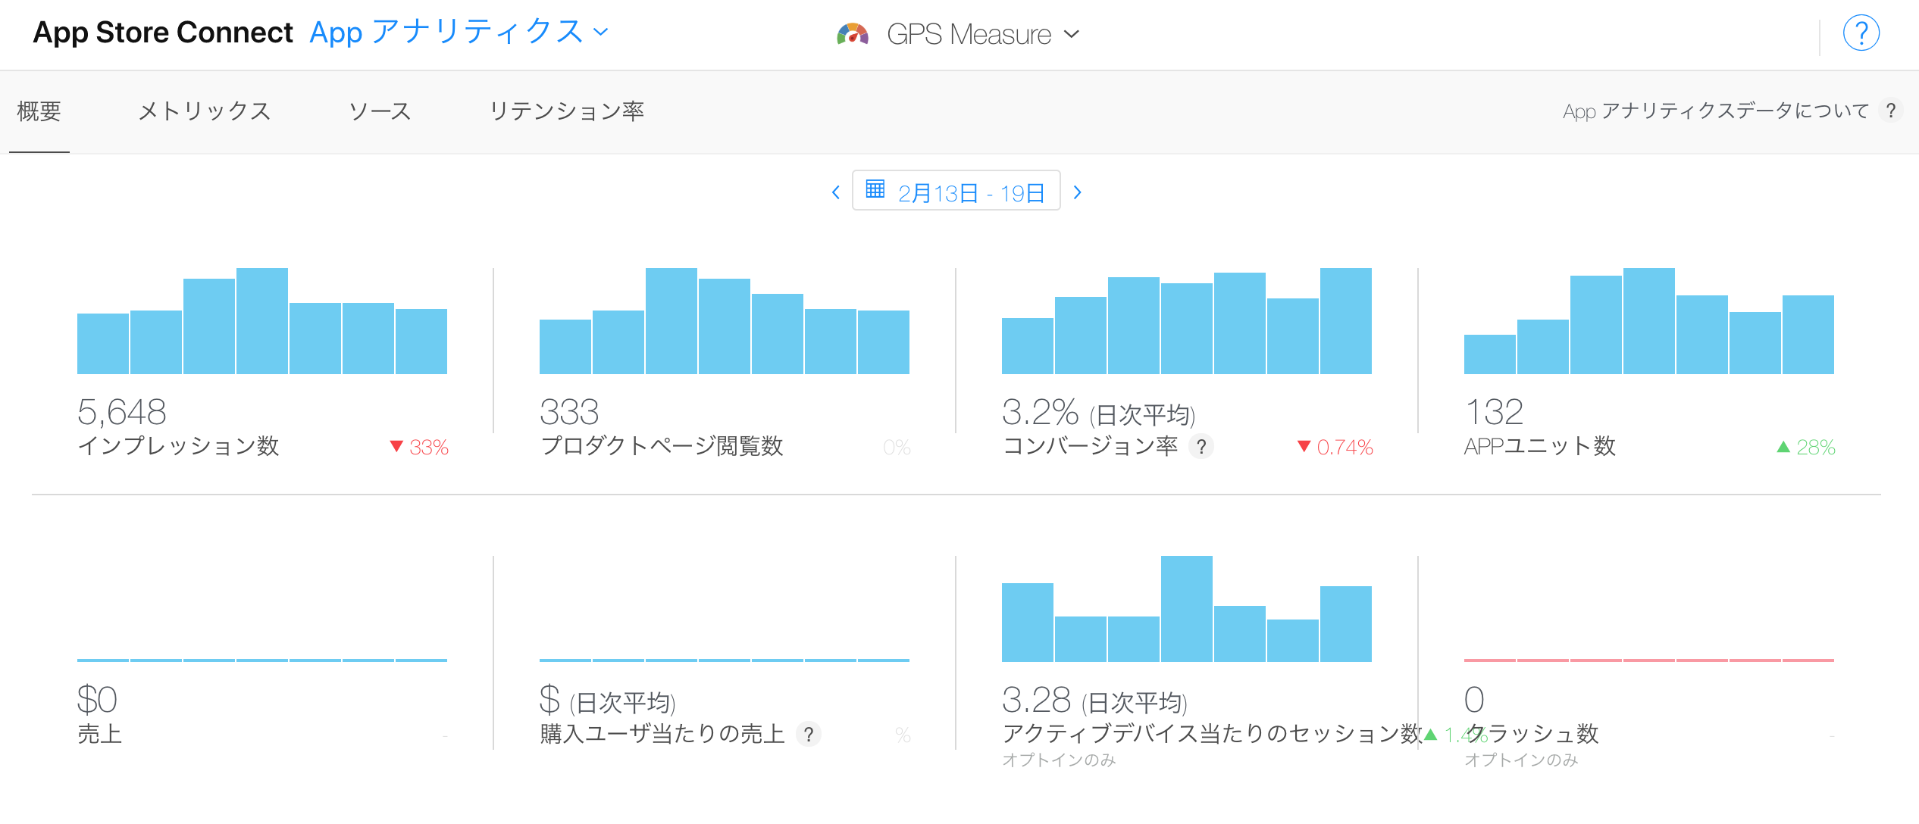Screen dimensions: 1919x824
Task: Switch to ソース tab
Action: 380,111
